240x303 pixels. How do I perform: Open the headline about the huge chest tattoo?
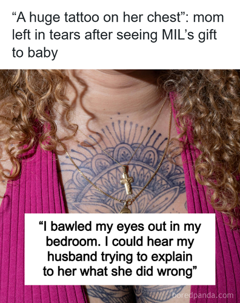click(118, 35)
